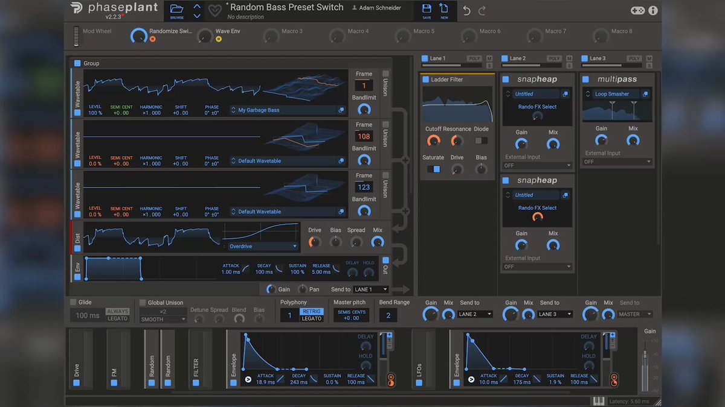Click the gamepad controller icon

(637, 10)
